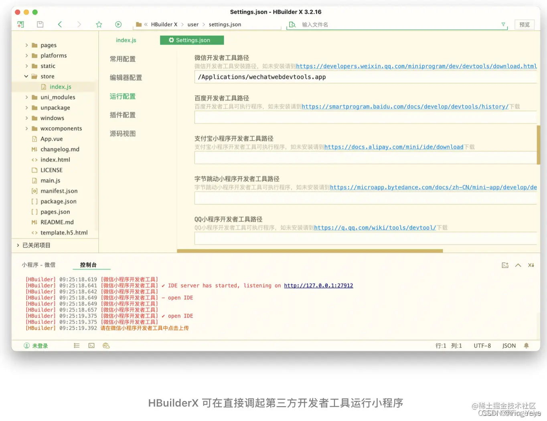The height and width of the screenshot is (421, 547).
Task: Open the q.qq.com devtool wiki link
Action: coord(375,228)
